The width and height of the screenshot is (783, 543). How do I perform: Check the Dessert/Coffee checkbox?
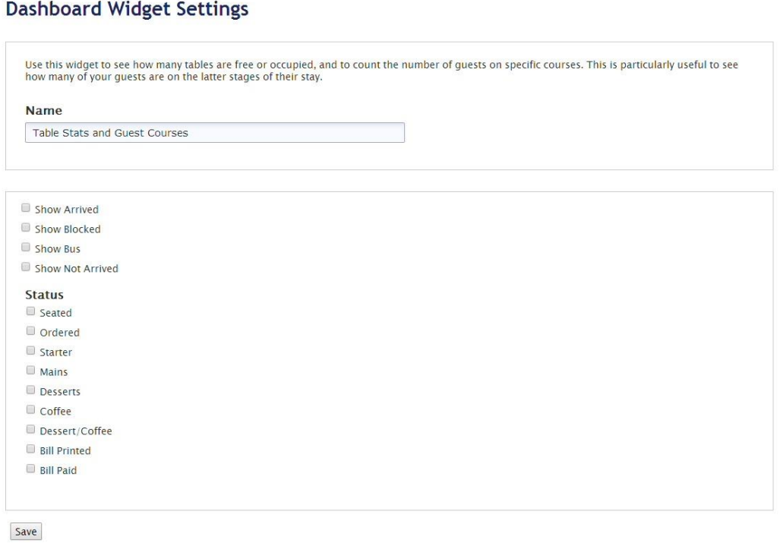30,430
